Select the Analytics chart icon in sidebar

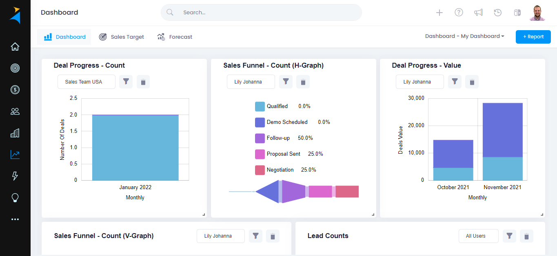(x=15, y=154)
